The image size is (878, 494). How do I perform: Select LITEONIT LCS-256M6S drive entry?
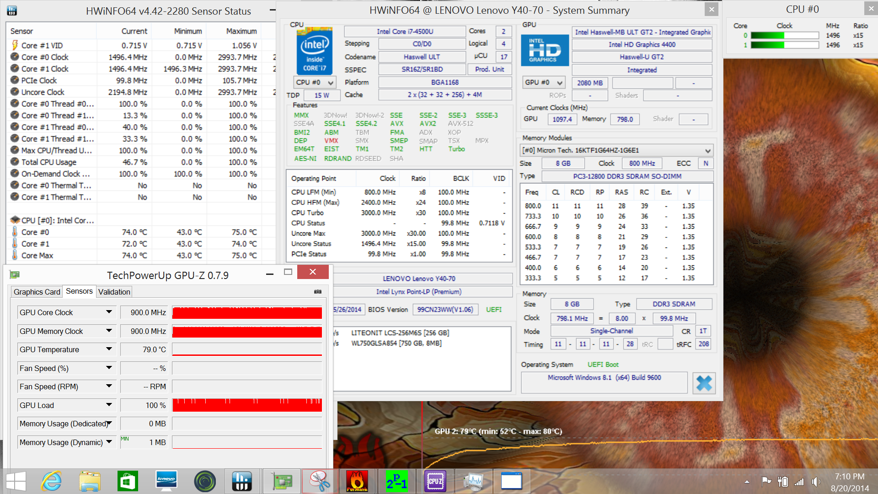point(400,333)
